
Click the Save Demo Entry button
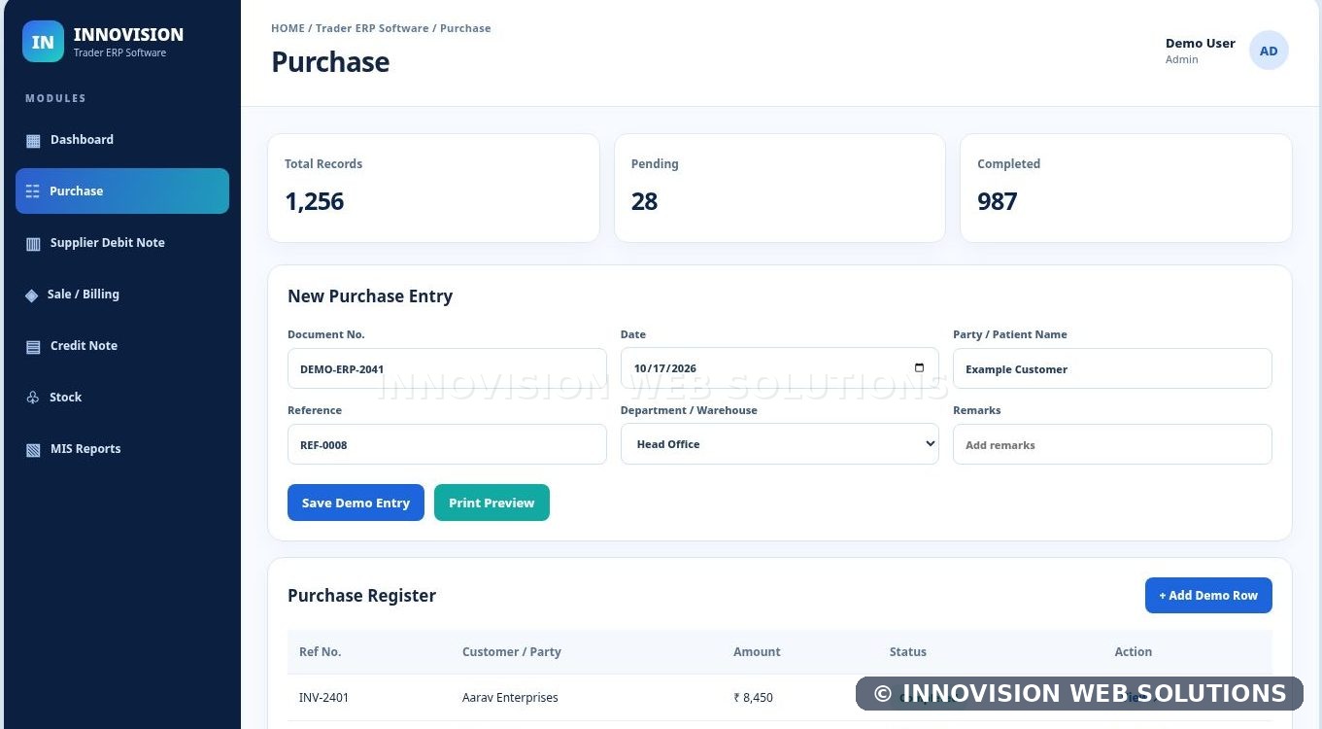coord(356,503)
